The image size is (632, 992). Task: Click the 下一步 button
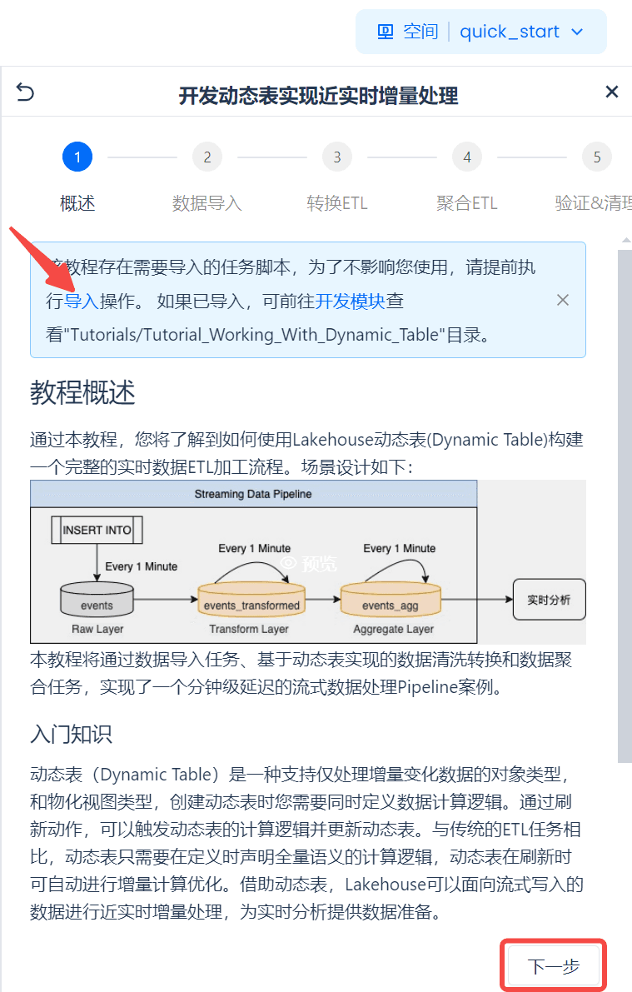554,965
